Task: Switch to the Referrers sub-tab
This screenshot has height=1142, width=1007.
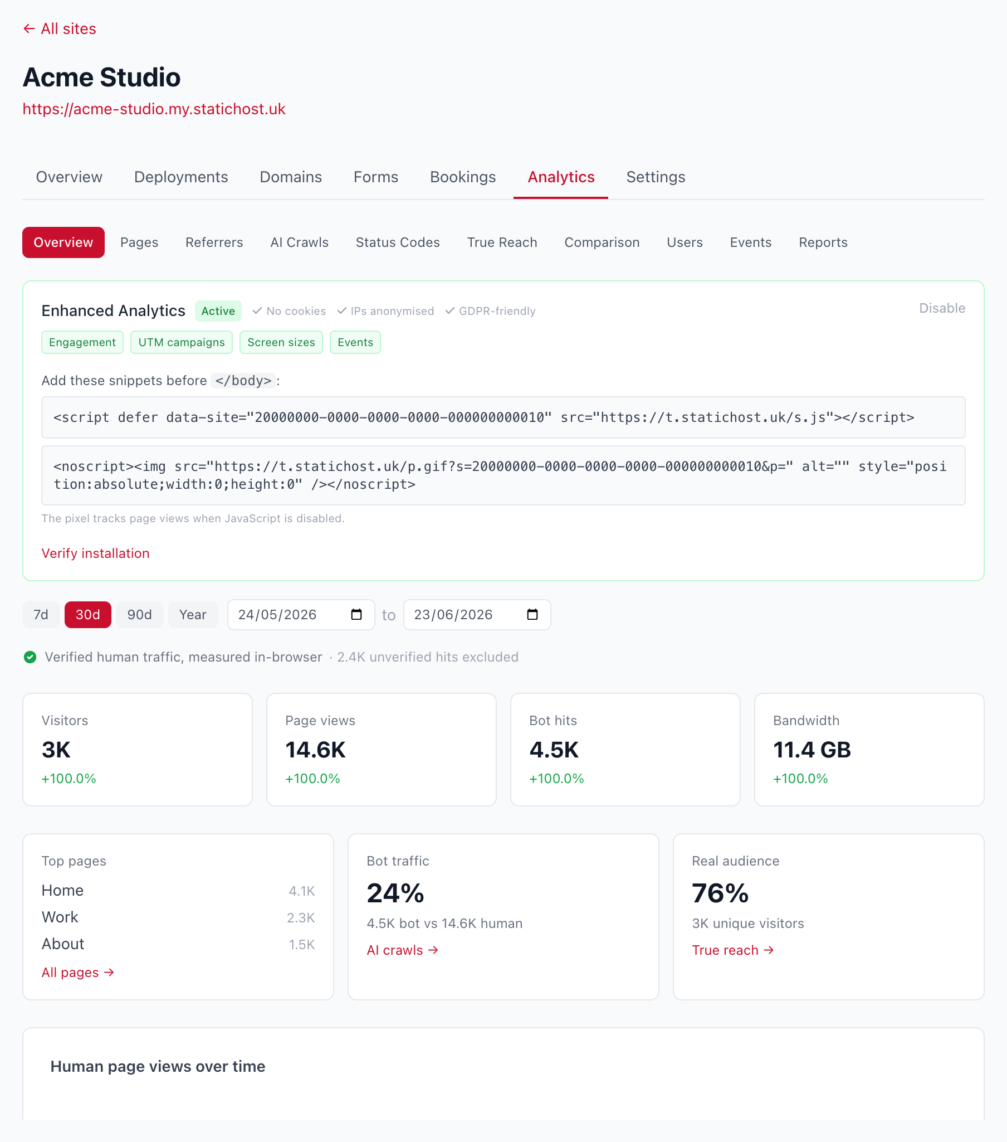Action: pyautogui.click(x=214, y=242)
